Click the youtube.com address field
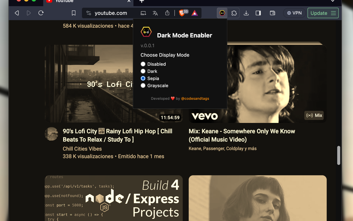The height and width of the screenshot is (221, 353). point(111,13)
